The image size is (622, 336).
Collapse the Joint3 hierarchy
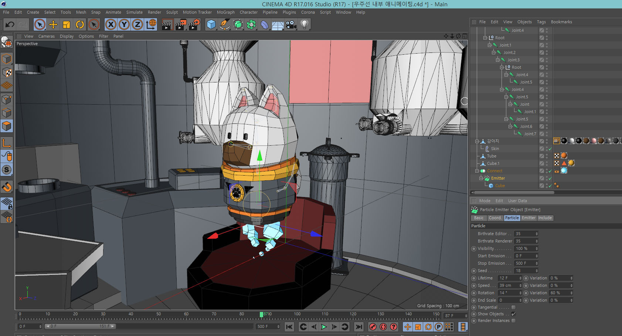point(497,60)
